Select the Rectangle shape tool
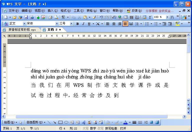Screen dimensions: 192x132 coord(60,122)
